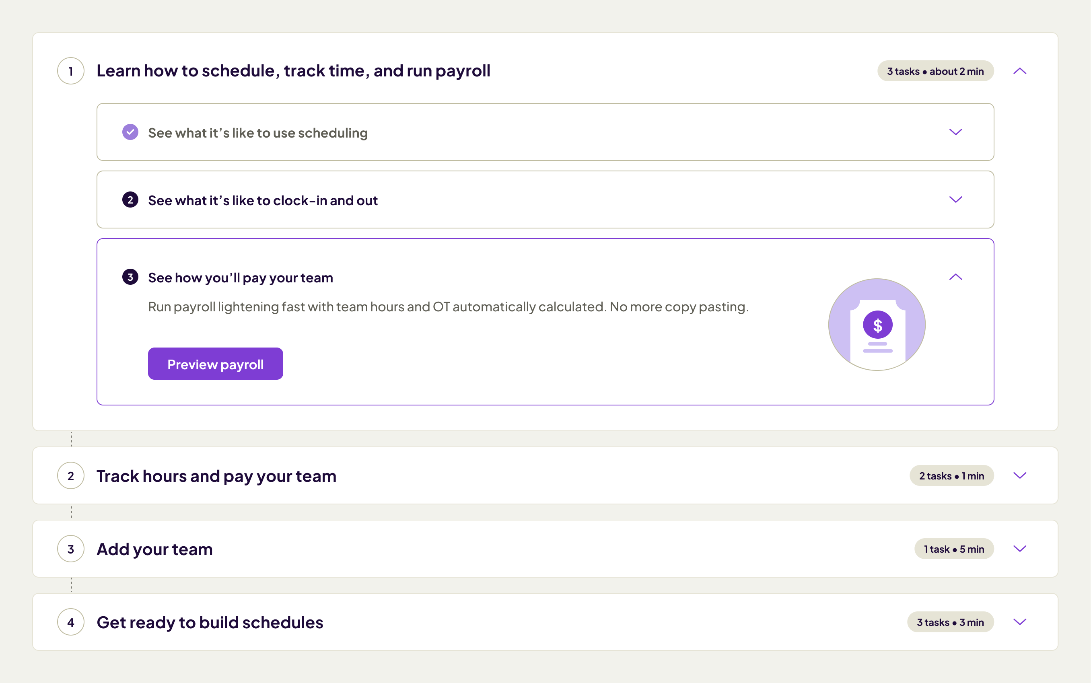
Task: Click the completed checkmark for scheduling task
Action: 130,132
